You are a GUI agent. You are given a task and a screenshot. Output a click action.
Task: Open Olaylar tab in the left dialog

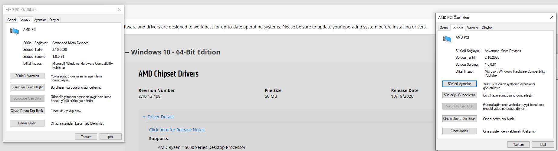coord(54,20)
